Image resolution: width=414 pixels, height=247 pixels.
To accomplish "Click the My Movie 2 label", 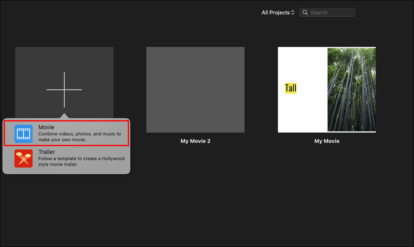I will click(x=195, y=141).
